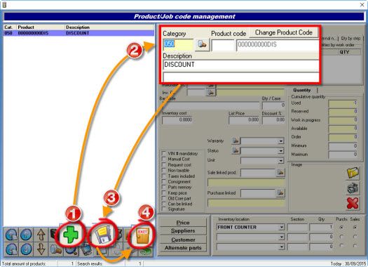Click the orange exit door icon

(142, 235)
